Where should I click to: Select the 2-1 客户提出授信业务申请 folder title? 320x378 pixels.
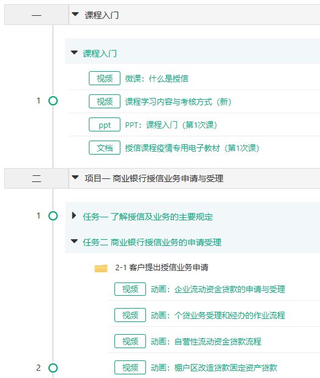[x=162, y=268]
